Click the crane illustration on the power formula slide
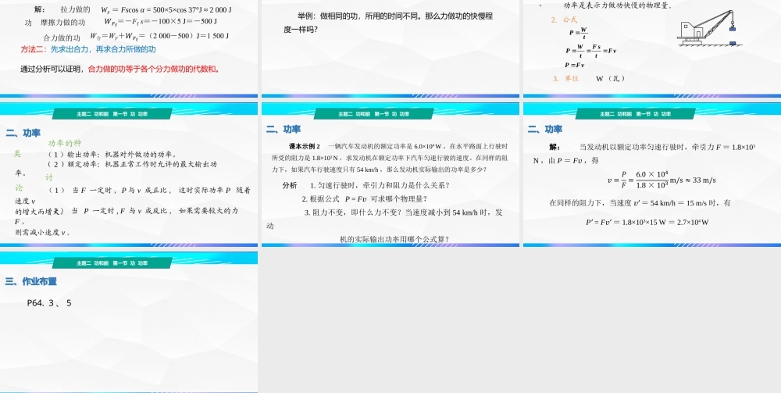The height and width of the screenshot is (393, 781). click(709, 28)
